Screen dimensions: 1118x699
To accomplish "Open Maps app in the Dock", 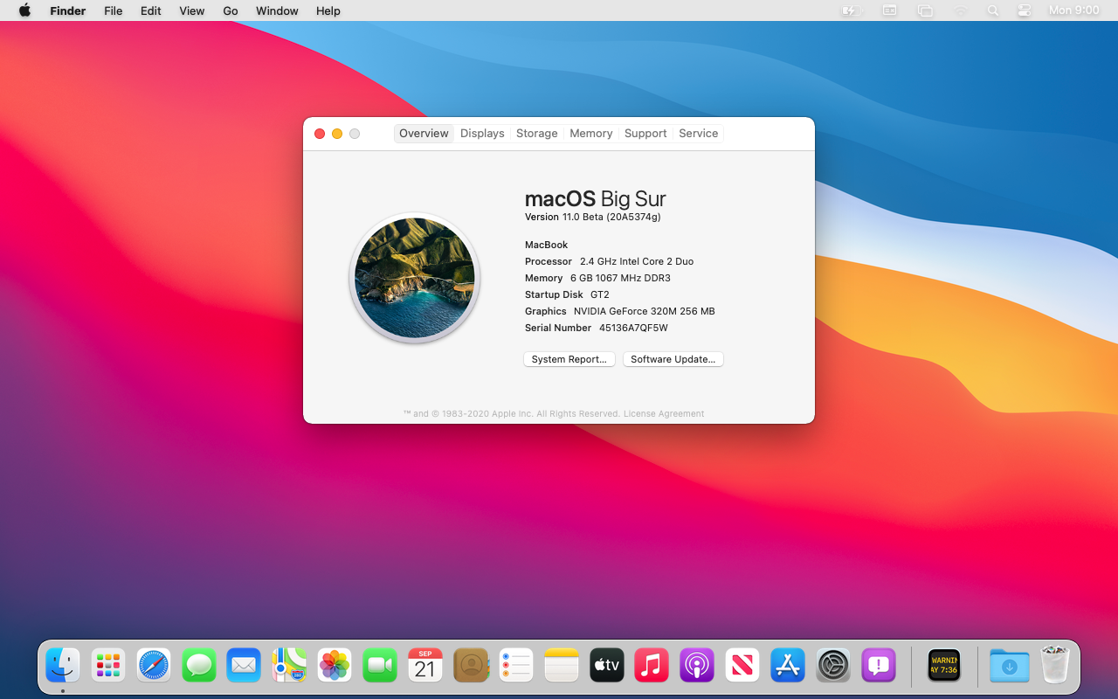I will (289, 666).
